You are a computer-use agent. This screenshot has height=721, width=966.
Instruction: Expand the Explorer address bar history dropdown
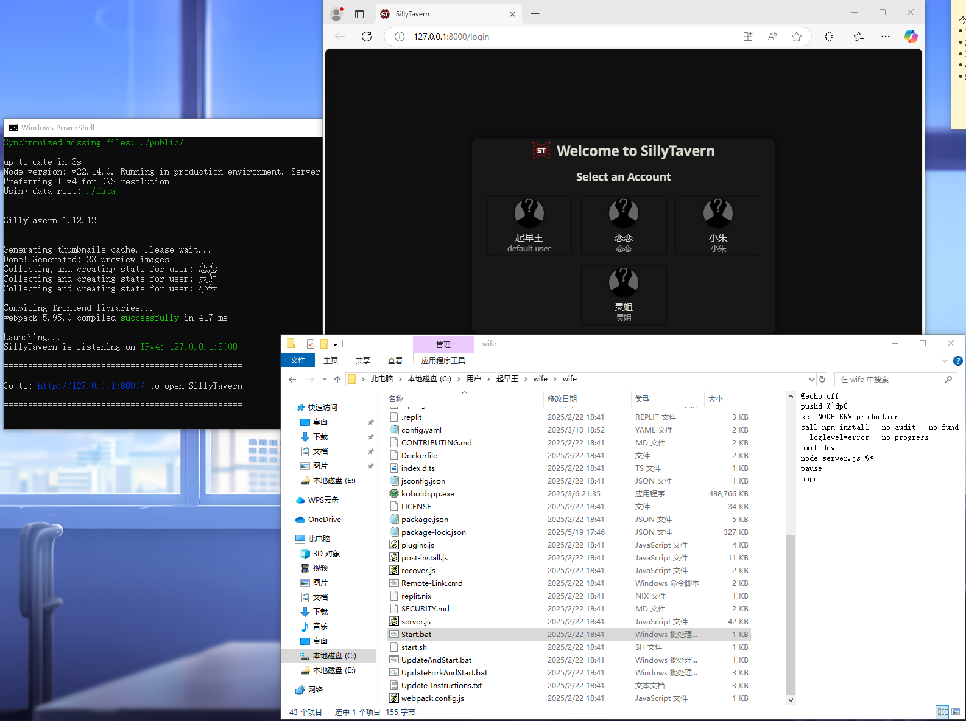point(811,379)
